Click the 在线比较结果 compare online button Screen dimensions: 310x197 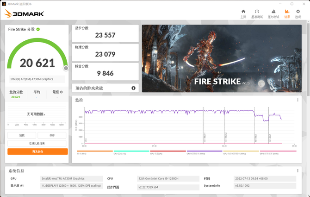click(x=37, y=143)
